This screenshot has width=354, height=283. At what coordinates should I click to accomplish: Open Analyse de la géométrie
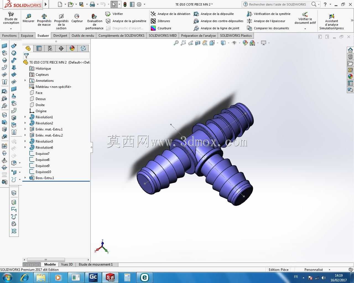pyautogui.click(x=126, y=21)
